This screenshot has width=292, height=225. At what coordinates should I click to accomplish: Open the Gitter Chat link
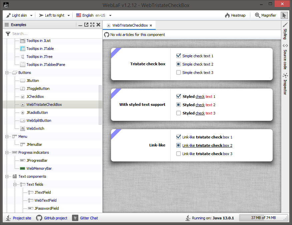pos(89,218)
